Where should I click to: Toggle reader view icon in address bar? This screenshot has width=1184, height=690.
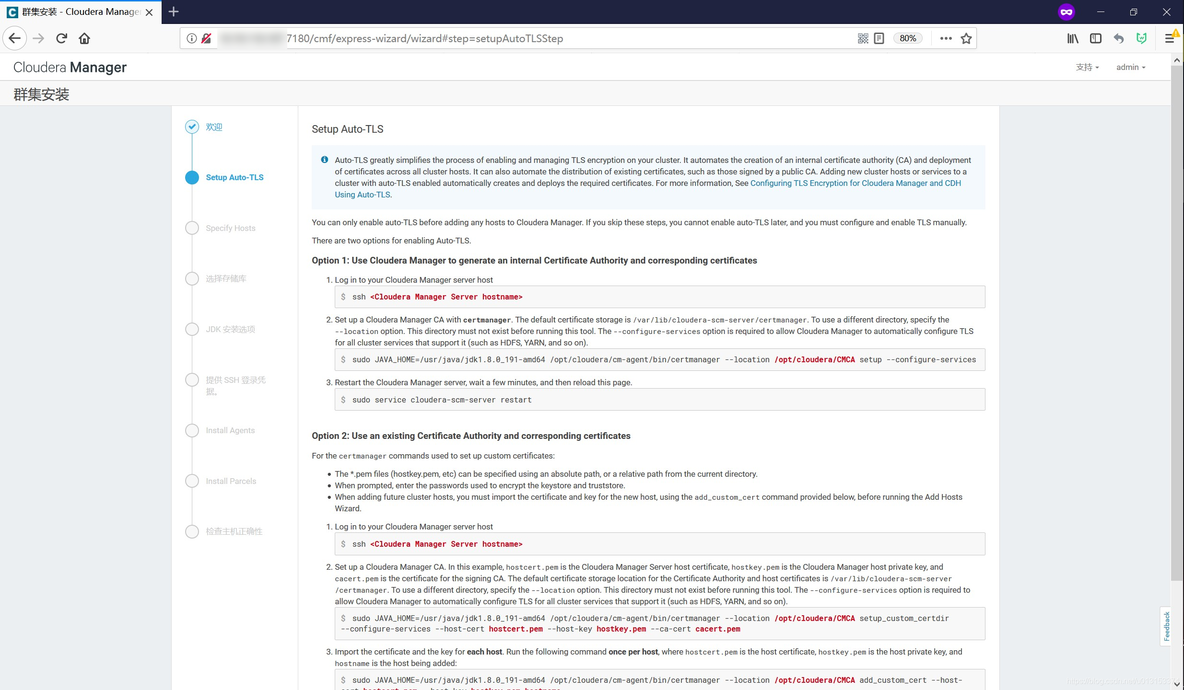879,38
